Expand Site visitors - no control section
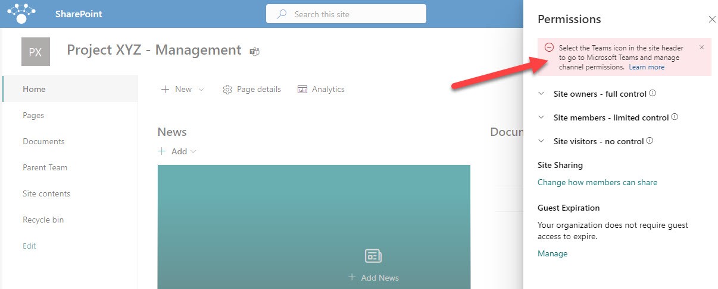Viewport: 718px width, 289px height. (x=541, y=141)
